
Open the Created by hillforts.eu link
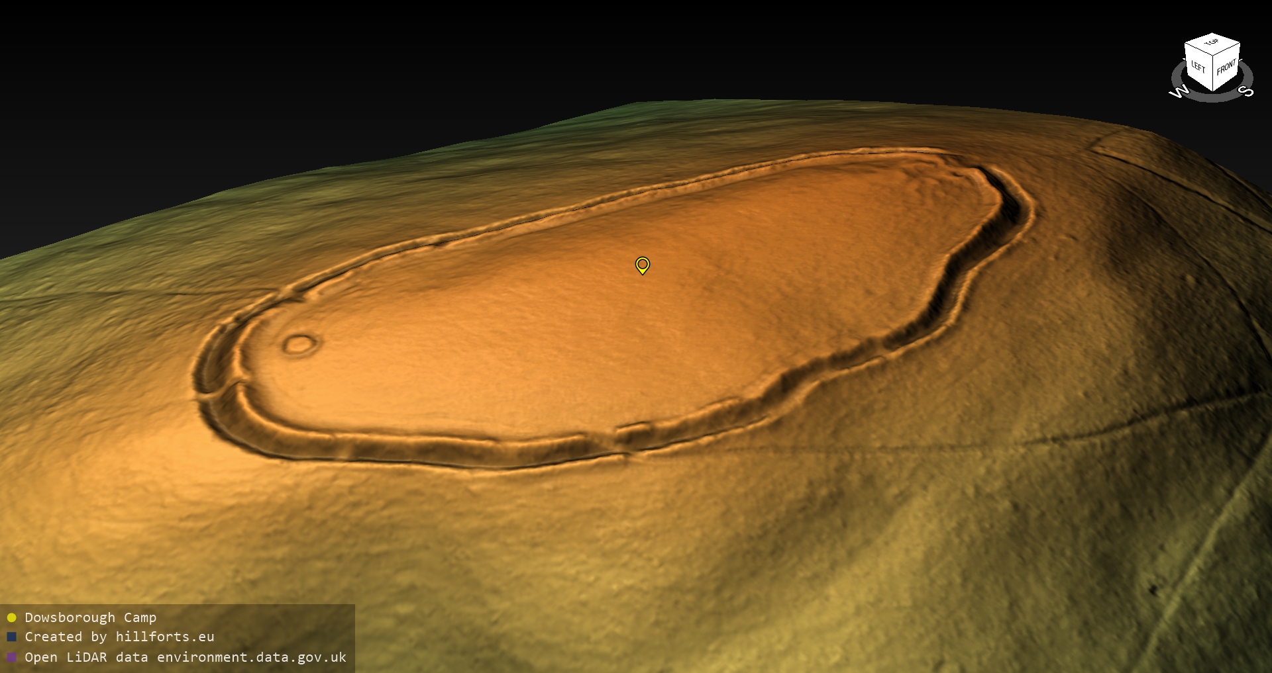tap(119, 637)
